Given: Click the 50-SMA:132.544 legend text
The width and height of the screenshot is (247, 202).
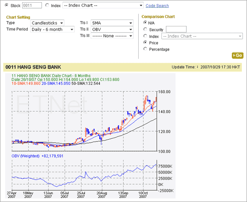Looking at the screenshot, I should [x=86, y=83].
